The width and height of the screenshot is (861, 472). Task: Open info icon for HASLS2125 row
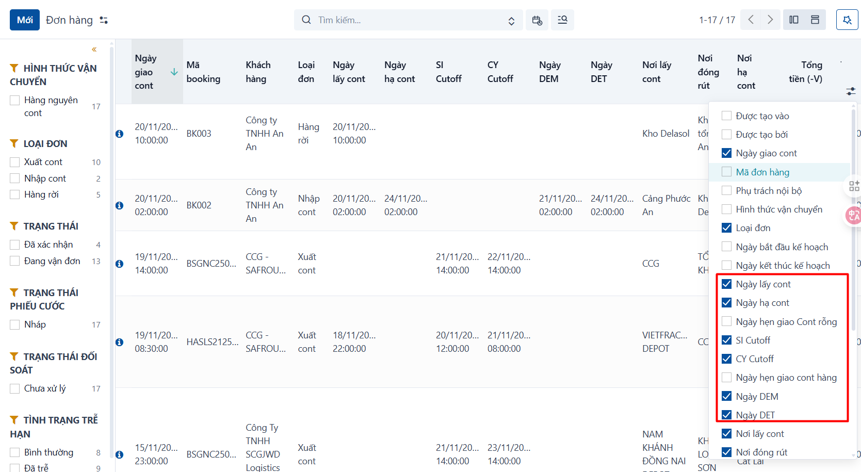120,342
